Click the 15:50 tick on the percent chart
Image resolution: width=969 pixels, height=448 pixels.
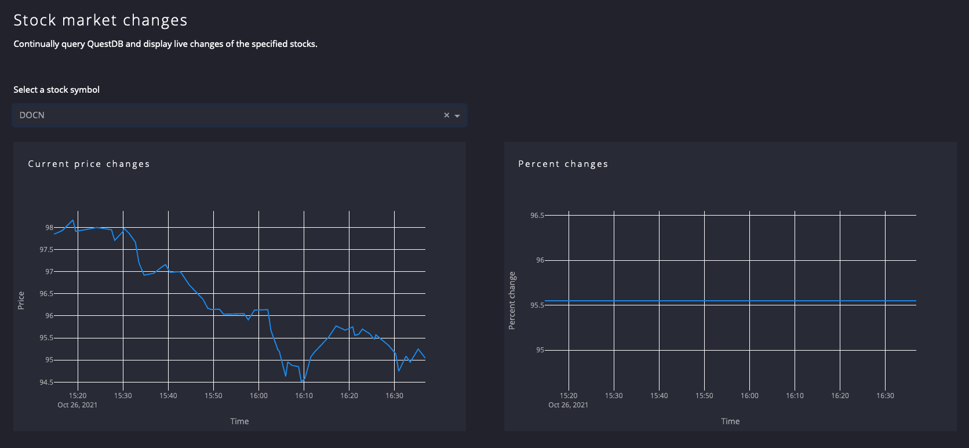click(704, 396)
